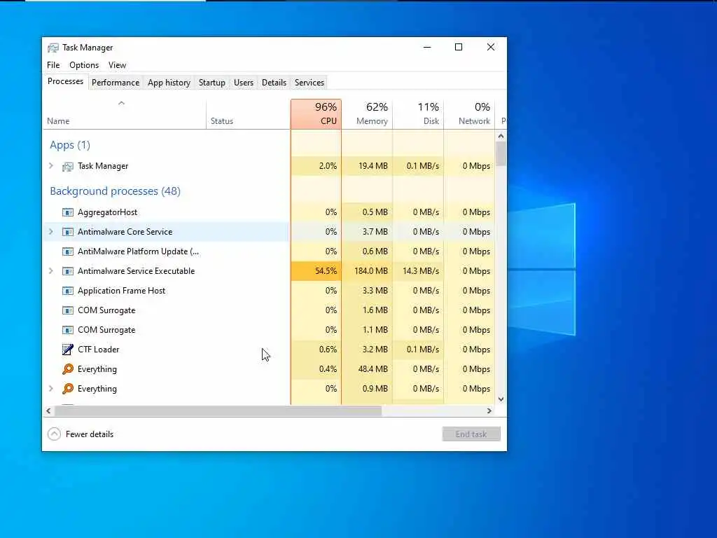Select the AggregatorHost row name
Image resolution: width=717 pixels, height=538 pixels.
107,212
